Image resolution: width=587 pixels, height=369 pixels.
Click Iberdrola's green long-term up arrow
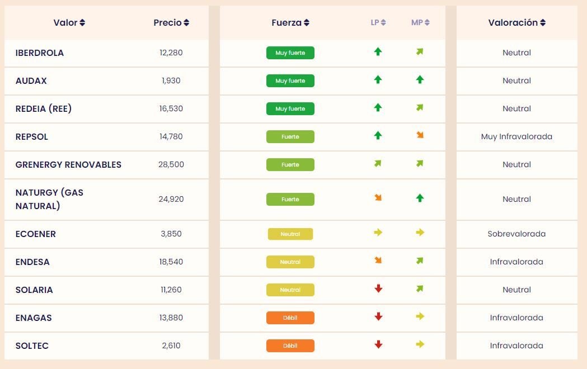pyautogui.click(x=378, y=52)
